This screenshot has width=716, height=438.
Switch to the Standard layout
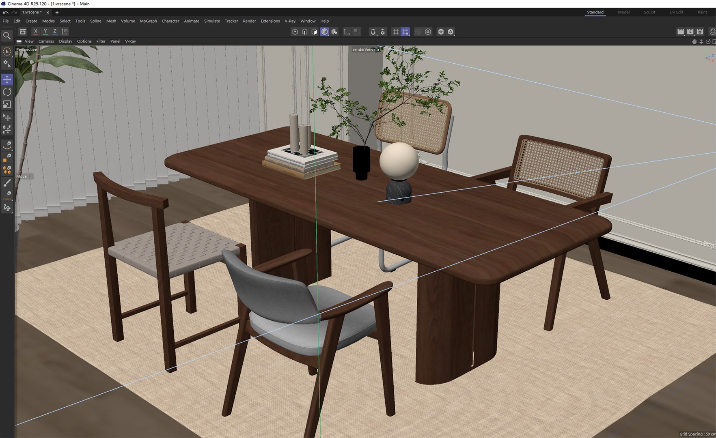tap(595, 12)
